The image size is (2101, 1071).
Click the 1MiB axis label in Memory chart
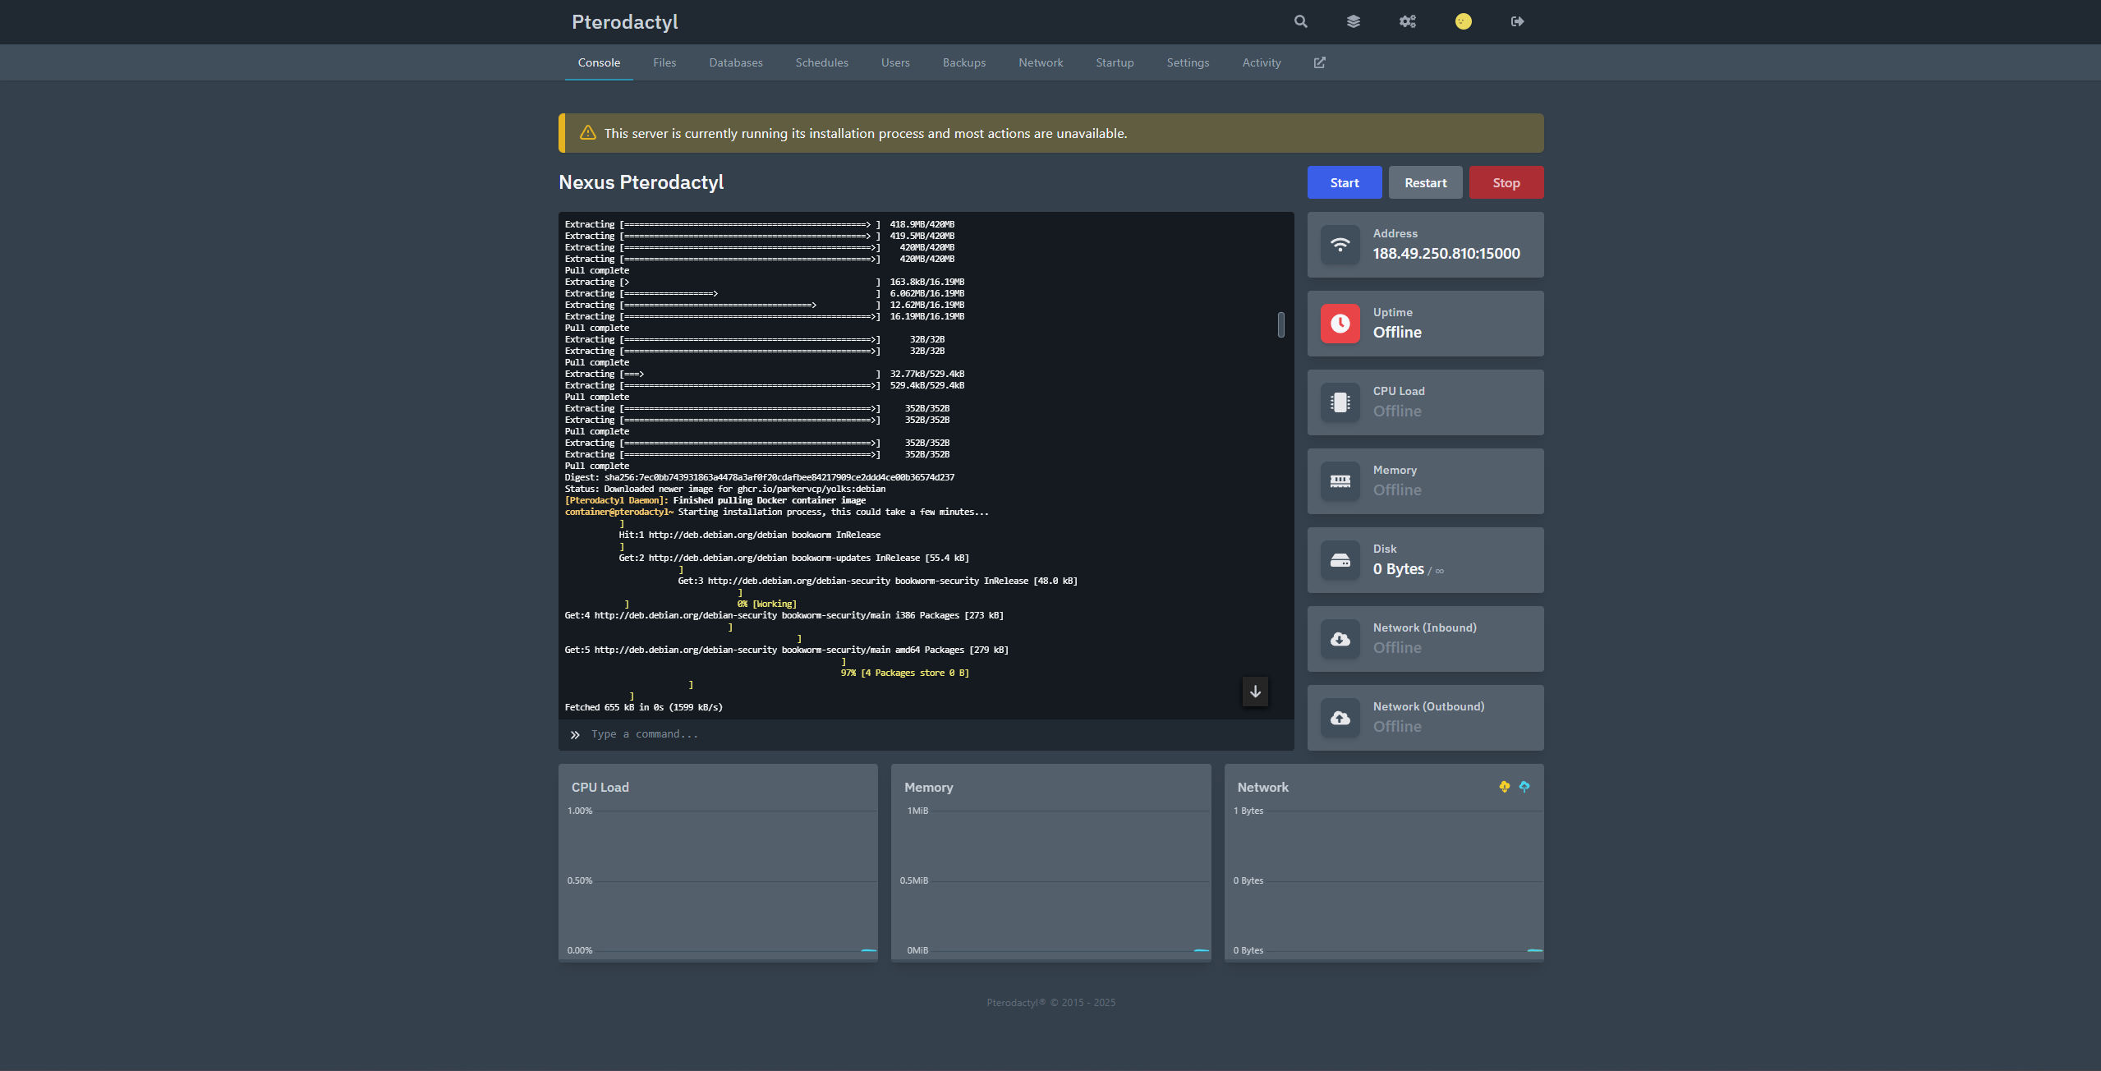point(917,811)
